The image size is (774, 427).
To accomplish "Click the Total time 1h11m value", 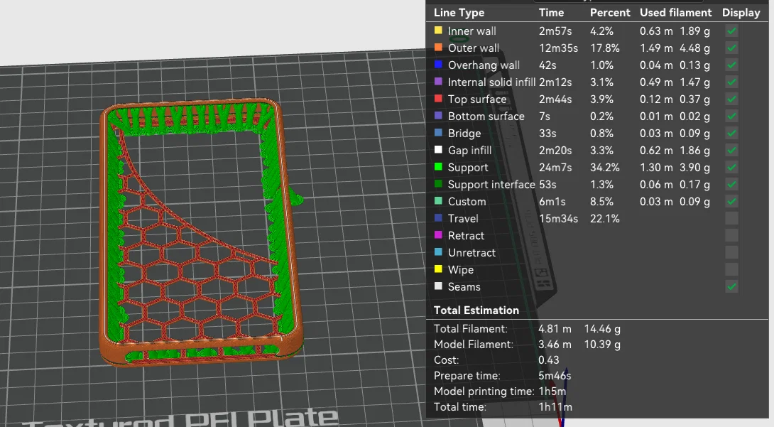I will point(555,407).
